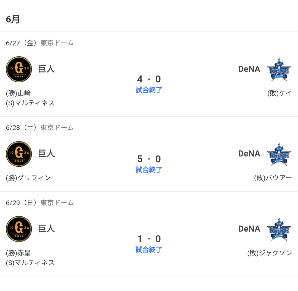Click the BayStars logo in 6/27 game
This screenshot has width=298, height=291.
tap(279, 69)
